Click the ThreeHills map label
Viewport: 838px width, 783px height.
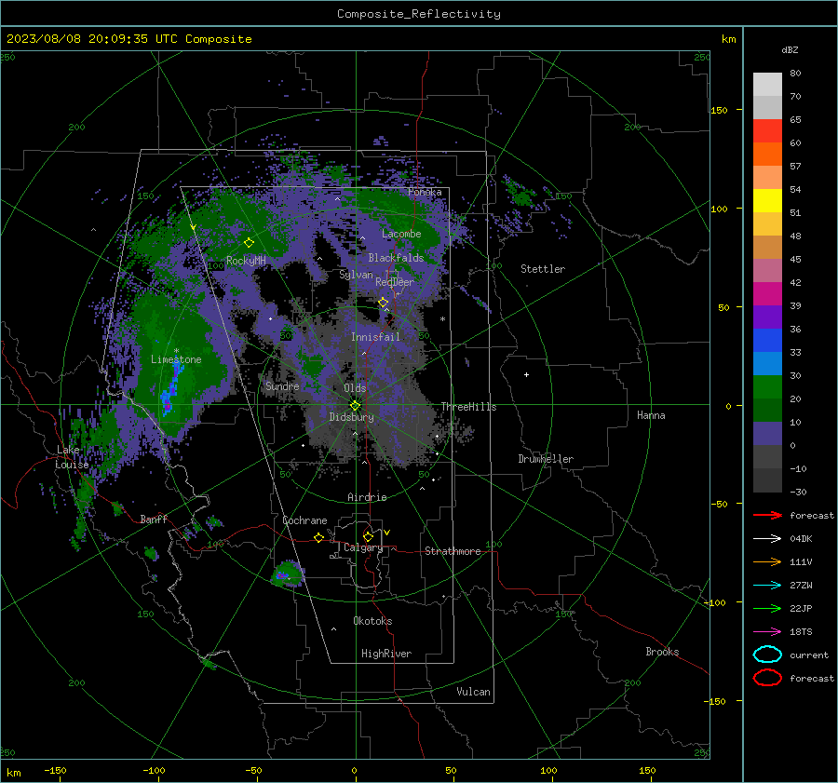pos(468,407)
